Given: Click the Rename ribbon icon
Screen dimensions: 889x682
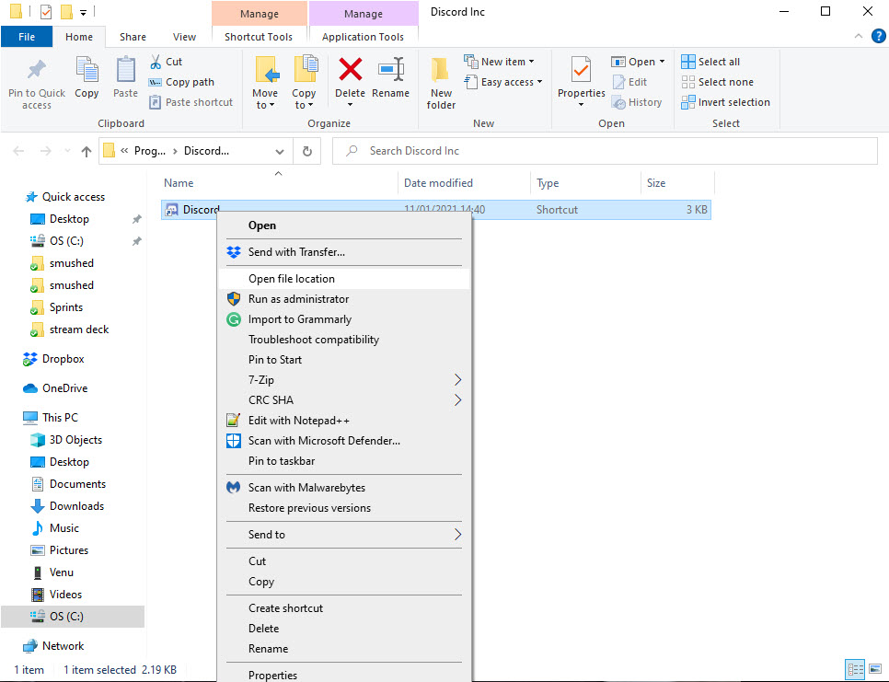Looking at the screenshot, I should coord(390,70).
